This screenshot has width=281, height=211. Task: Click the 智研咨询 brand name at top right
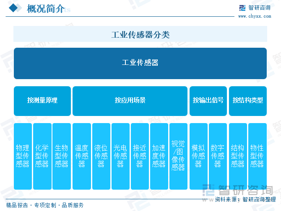259,8
